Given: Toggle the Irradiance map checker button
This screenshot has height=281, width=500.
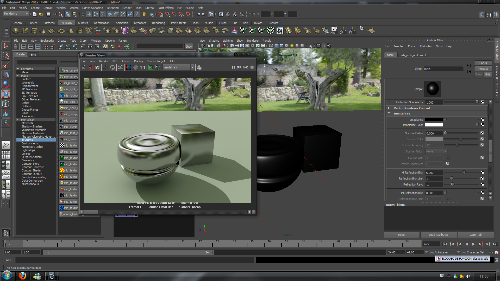Looking at the screenshot, I should point(482,119).
